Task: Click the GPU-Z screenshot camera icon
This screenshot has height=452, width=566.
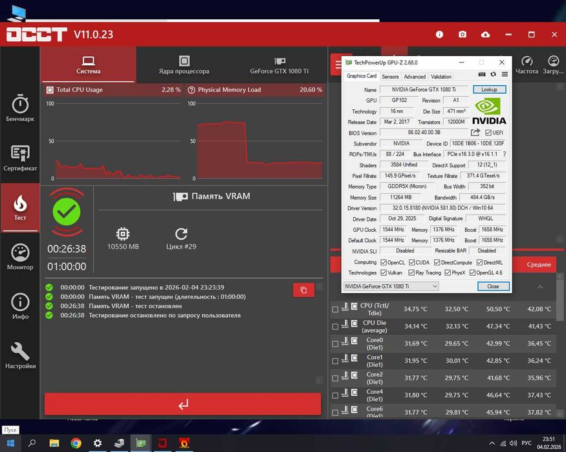Action: coord(482,74)
